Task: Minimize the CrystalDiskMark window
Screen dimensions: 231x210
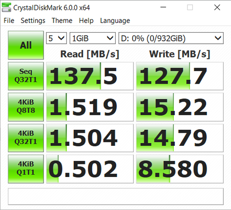Action: (163, 7)
